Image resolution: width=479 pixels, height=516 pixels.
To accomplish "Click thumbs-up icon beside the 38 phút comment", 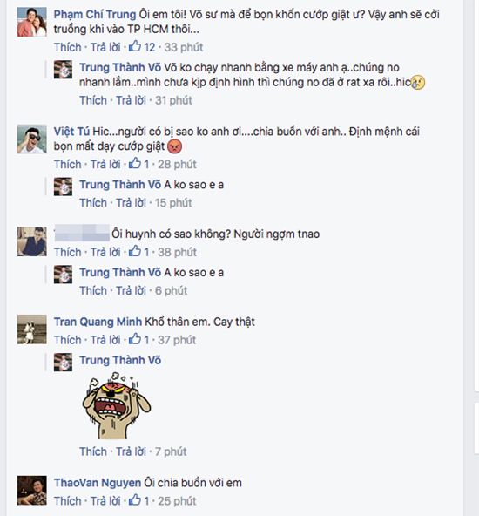I will click(x=135, y=251).
